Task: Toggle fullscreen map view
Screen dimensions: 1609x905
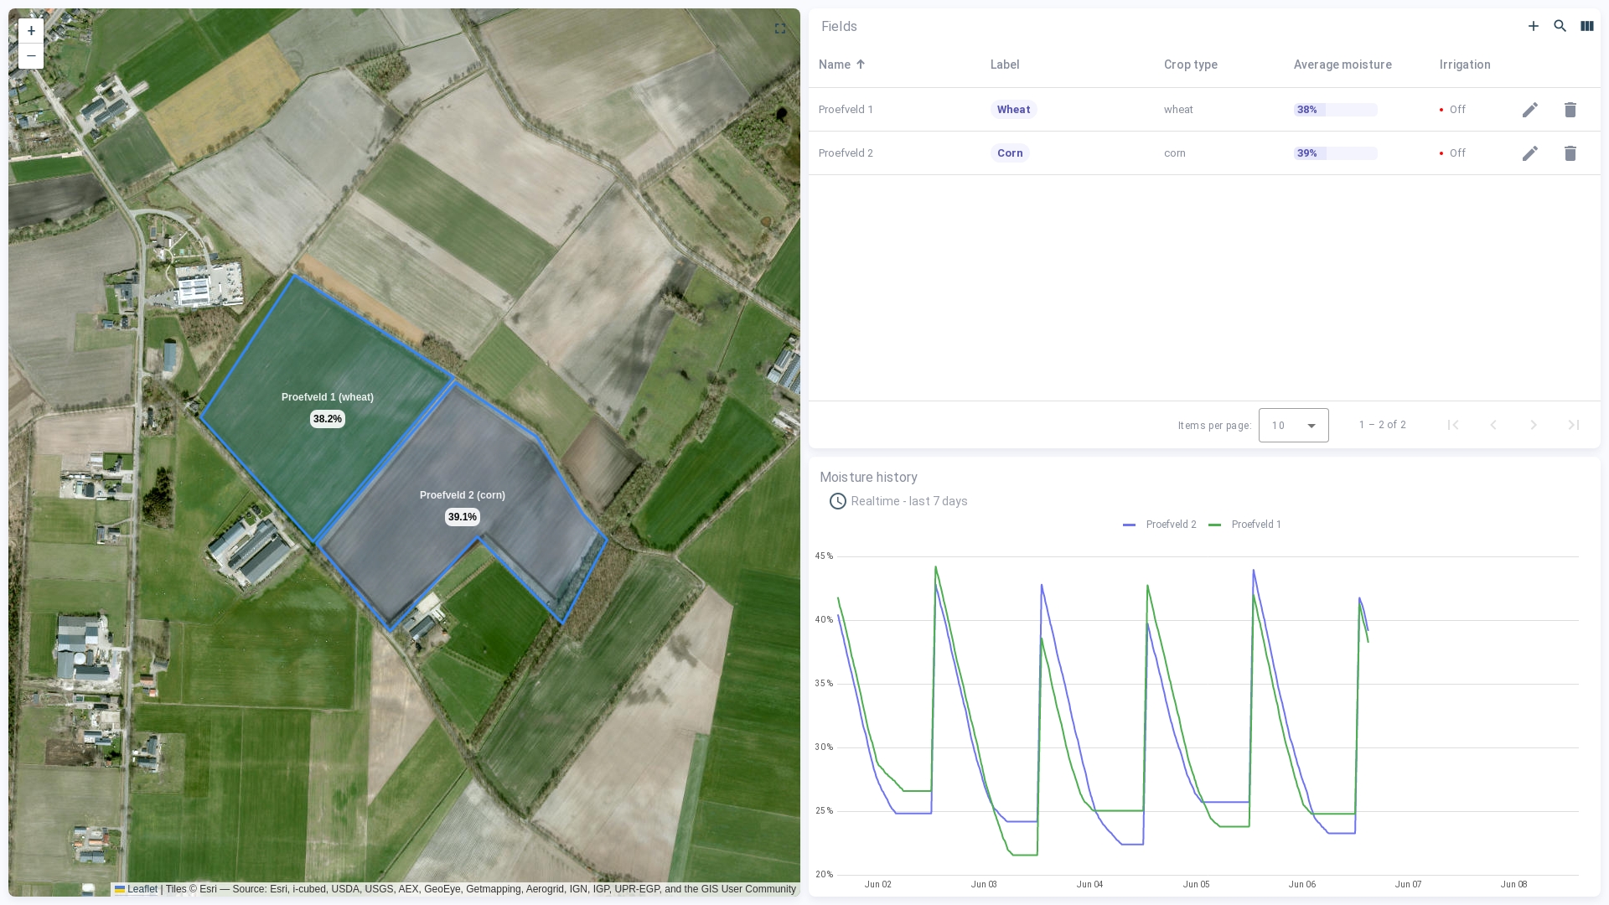Action: point(780,28)
